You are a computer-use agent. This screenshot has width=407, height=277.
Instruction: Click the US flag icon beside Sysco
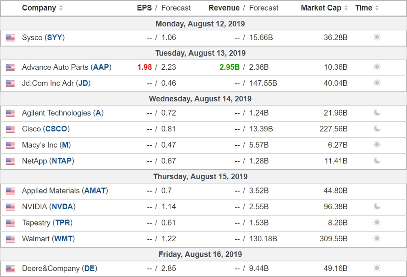click(10, 38)
